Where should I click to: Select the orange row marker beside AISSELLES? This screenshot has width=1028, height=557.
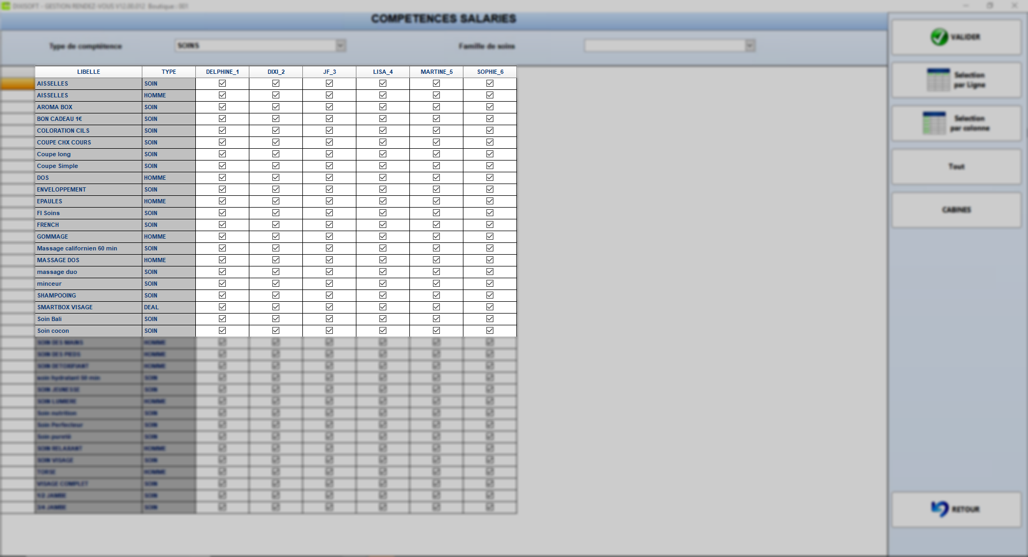pyautogui.click(x=18, y=83)
